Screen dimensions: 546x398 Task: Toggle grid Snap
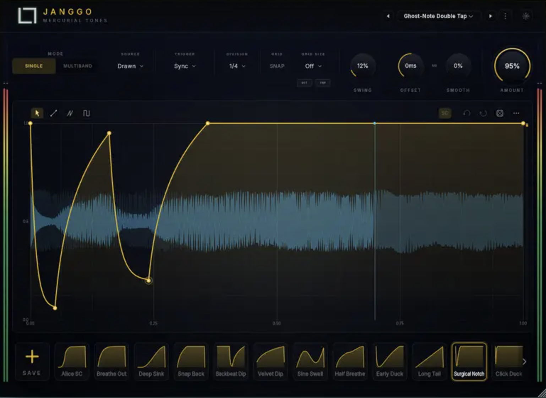(x=277, y=66)
